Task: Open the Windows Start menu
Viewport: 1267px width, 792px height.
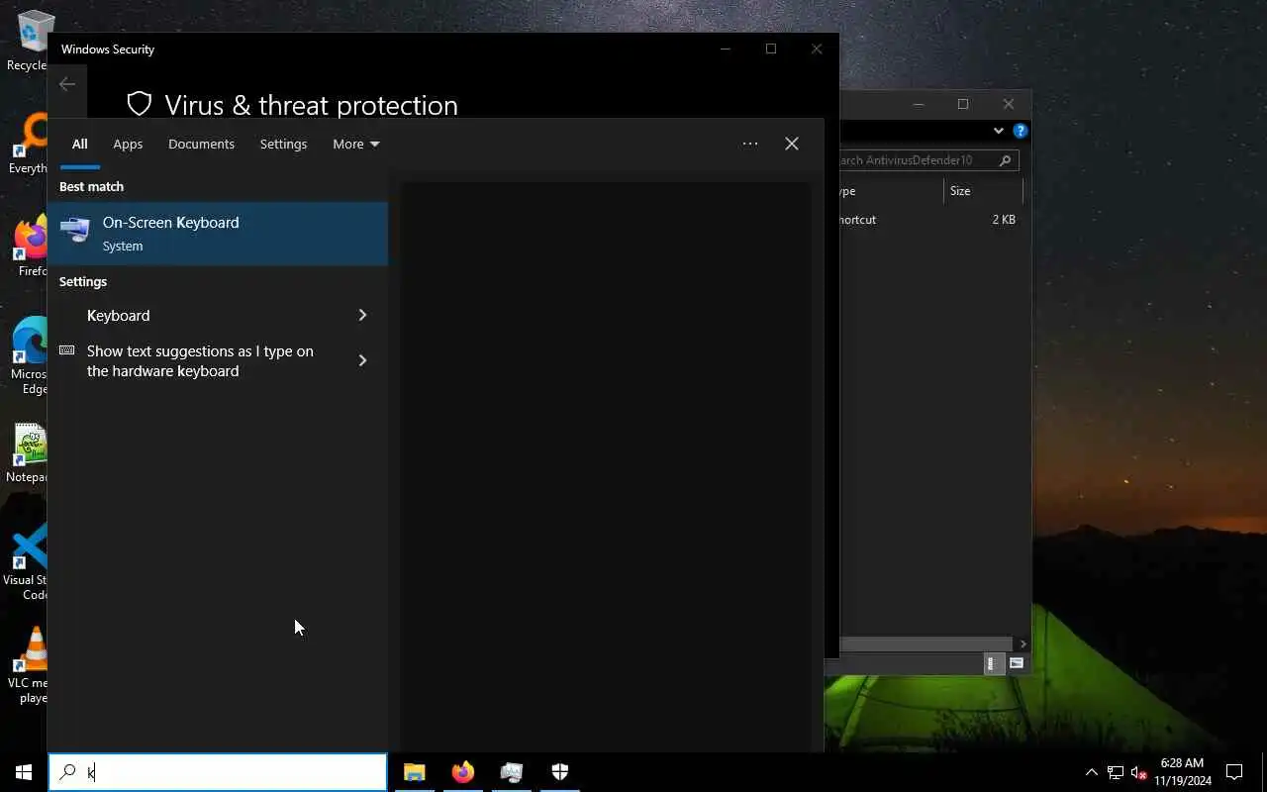Action: click(24, 772)
